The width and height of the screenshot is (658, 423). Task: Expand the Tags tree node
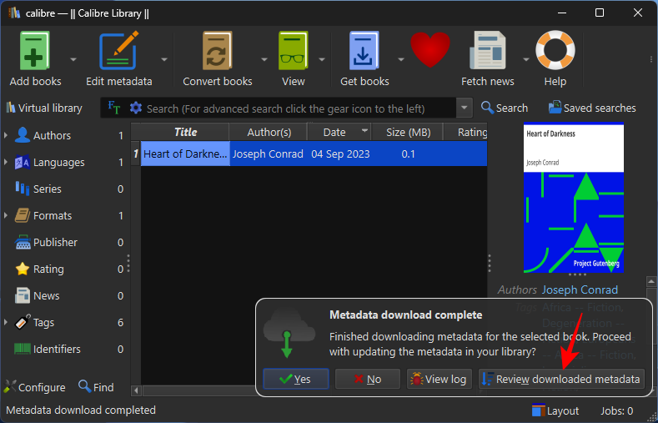coord(6,322)
